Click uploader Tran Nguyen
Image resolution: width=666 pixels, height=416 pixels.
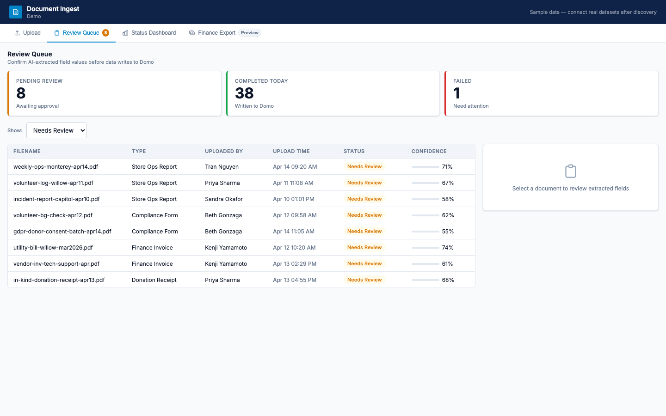222,166
